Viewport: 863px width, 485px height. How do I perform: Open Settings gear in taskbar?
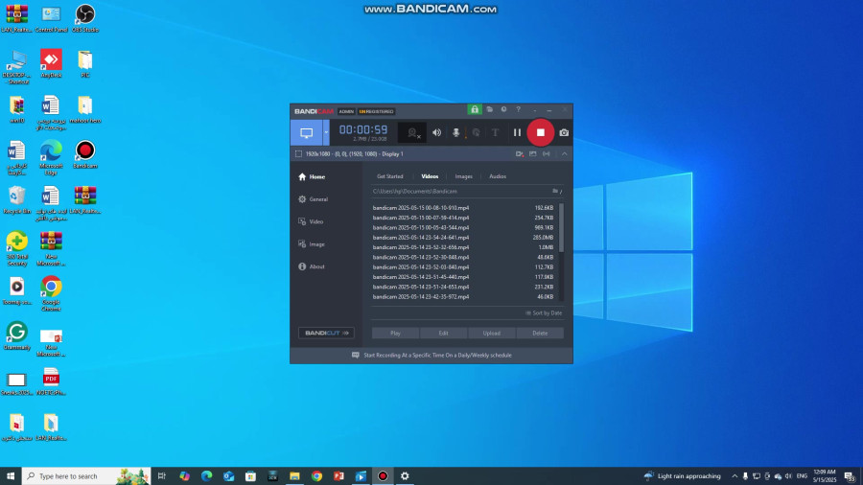click(405, 476)
